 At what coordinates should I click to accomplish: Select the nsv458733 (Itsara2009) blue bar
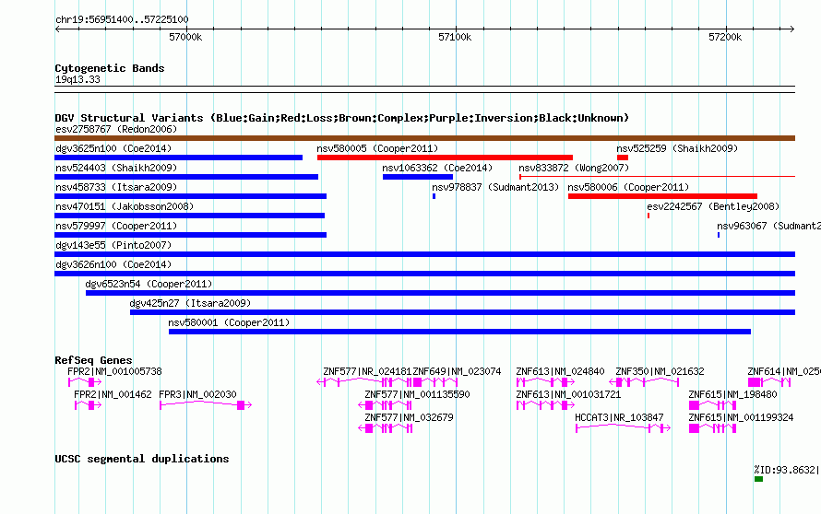pos(191,196)
